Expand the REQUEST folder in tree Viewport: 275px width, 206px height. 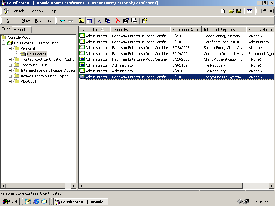click(x=10, y=81)
